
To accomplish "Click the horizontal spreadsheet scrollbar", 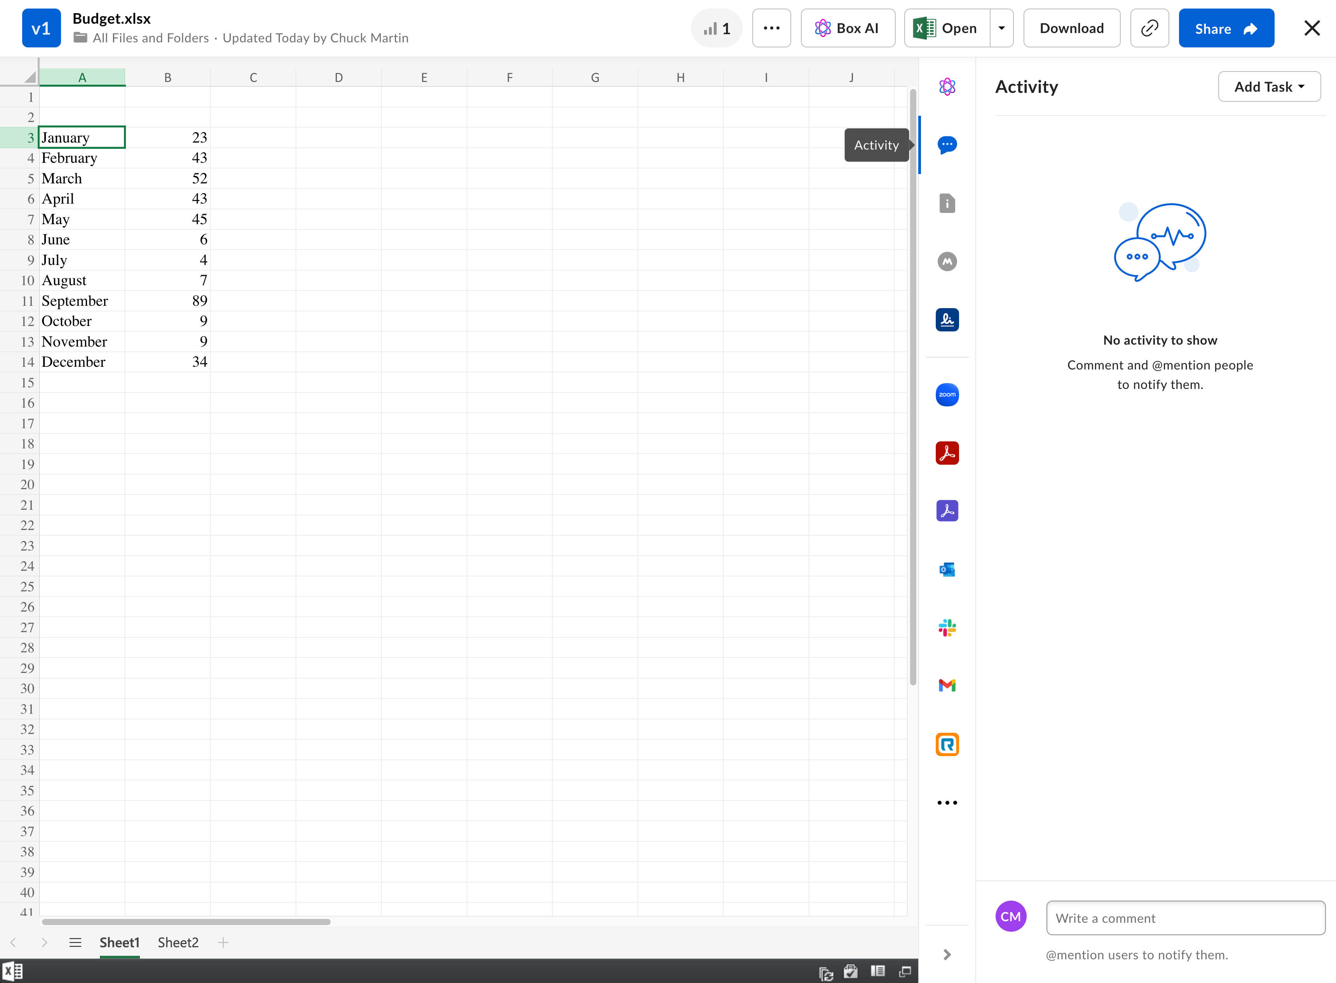I will [x=186, y=922].
